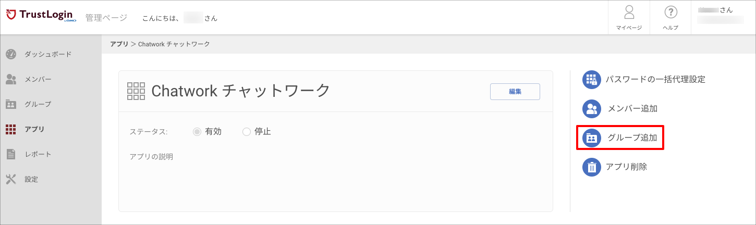Open the レポート menu item text
The width and height of the screenshot is (756, 225).
38,154
